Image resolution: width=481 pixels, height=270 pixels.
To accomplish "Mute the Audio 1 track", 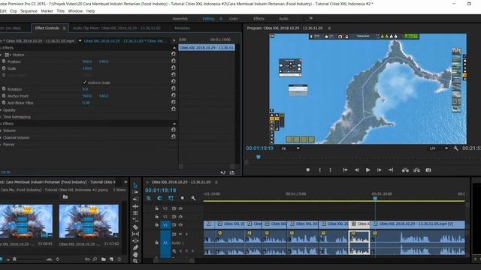I will [x=180, y=234].
